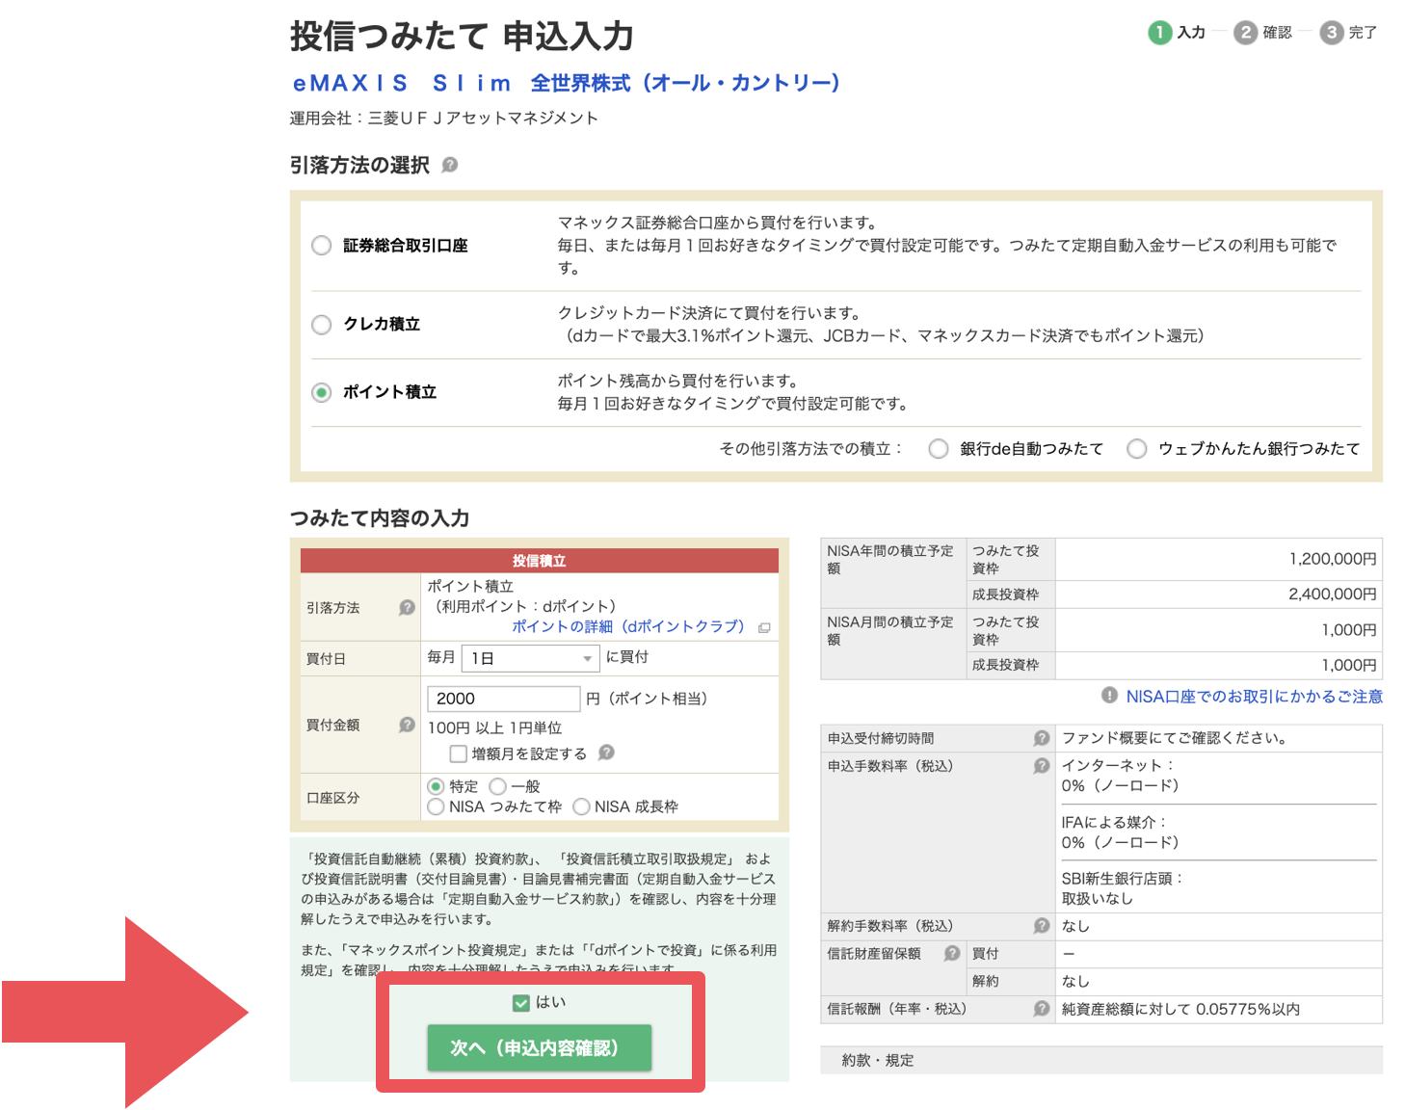Toggle the はい agreement checkbox
Image resolution: width=1405 pixels, height=1110 pixels.
[x=521, y=1003]
